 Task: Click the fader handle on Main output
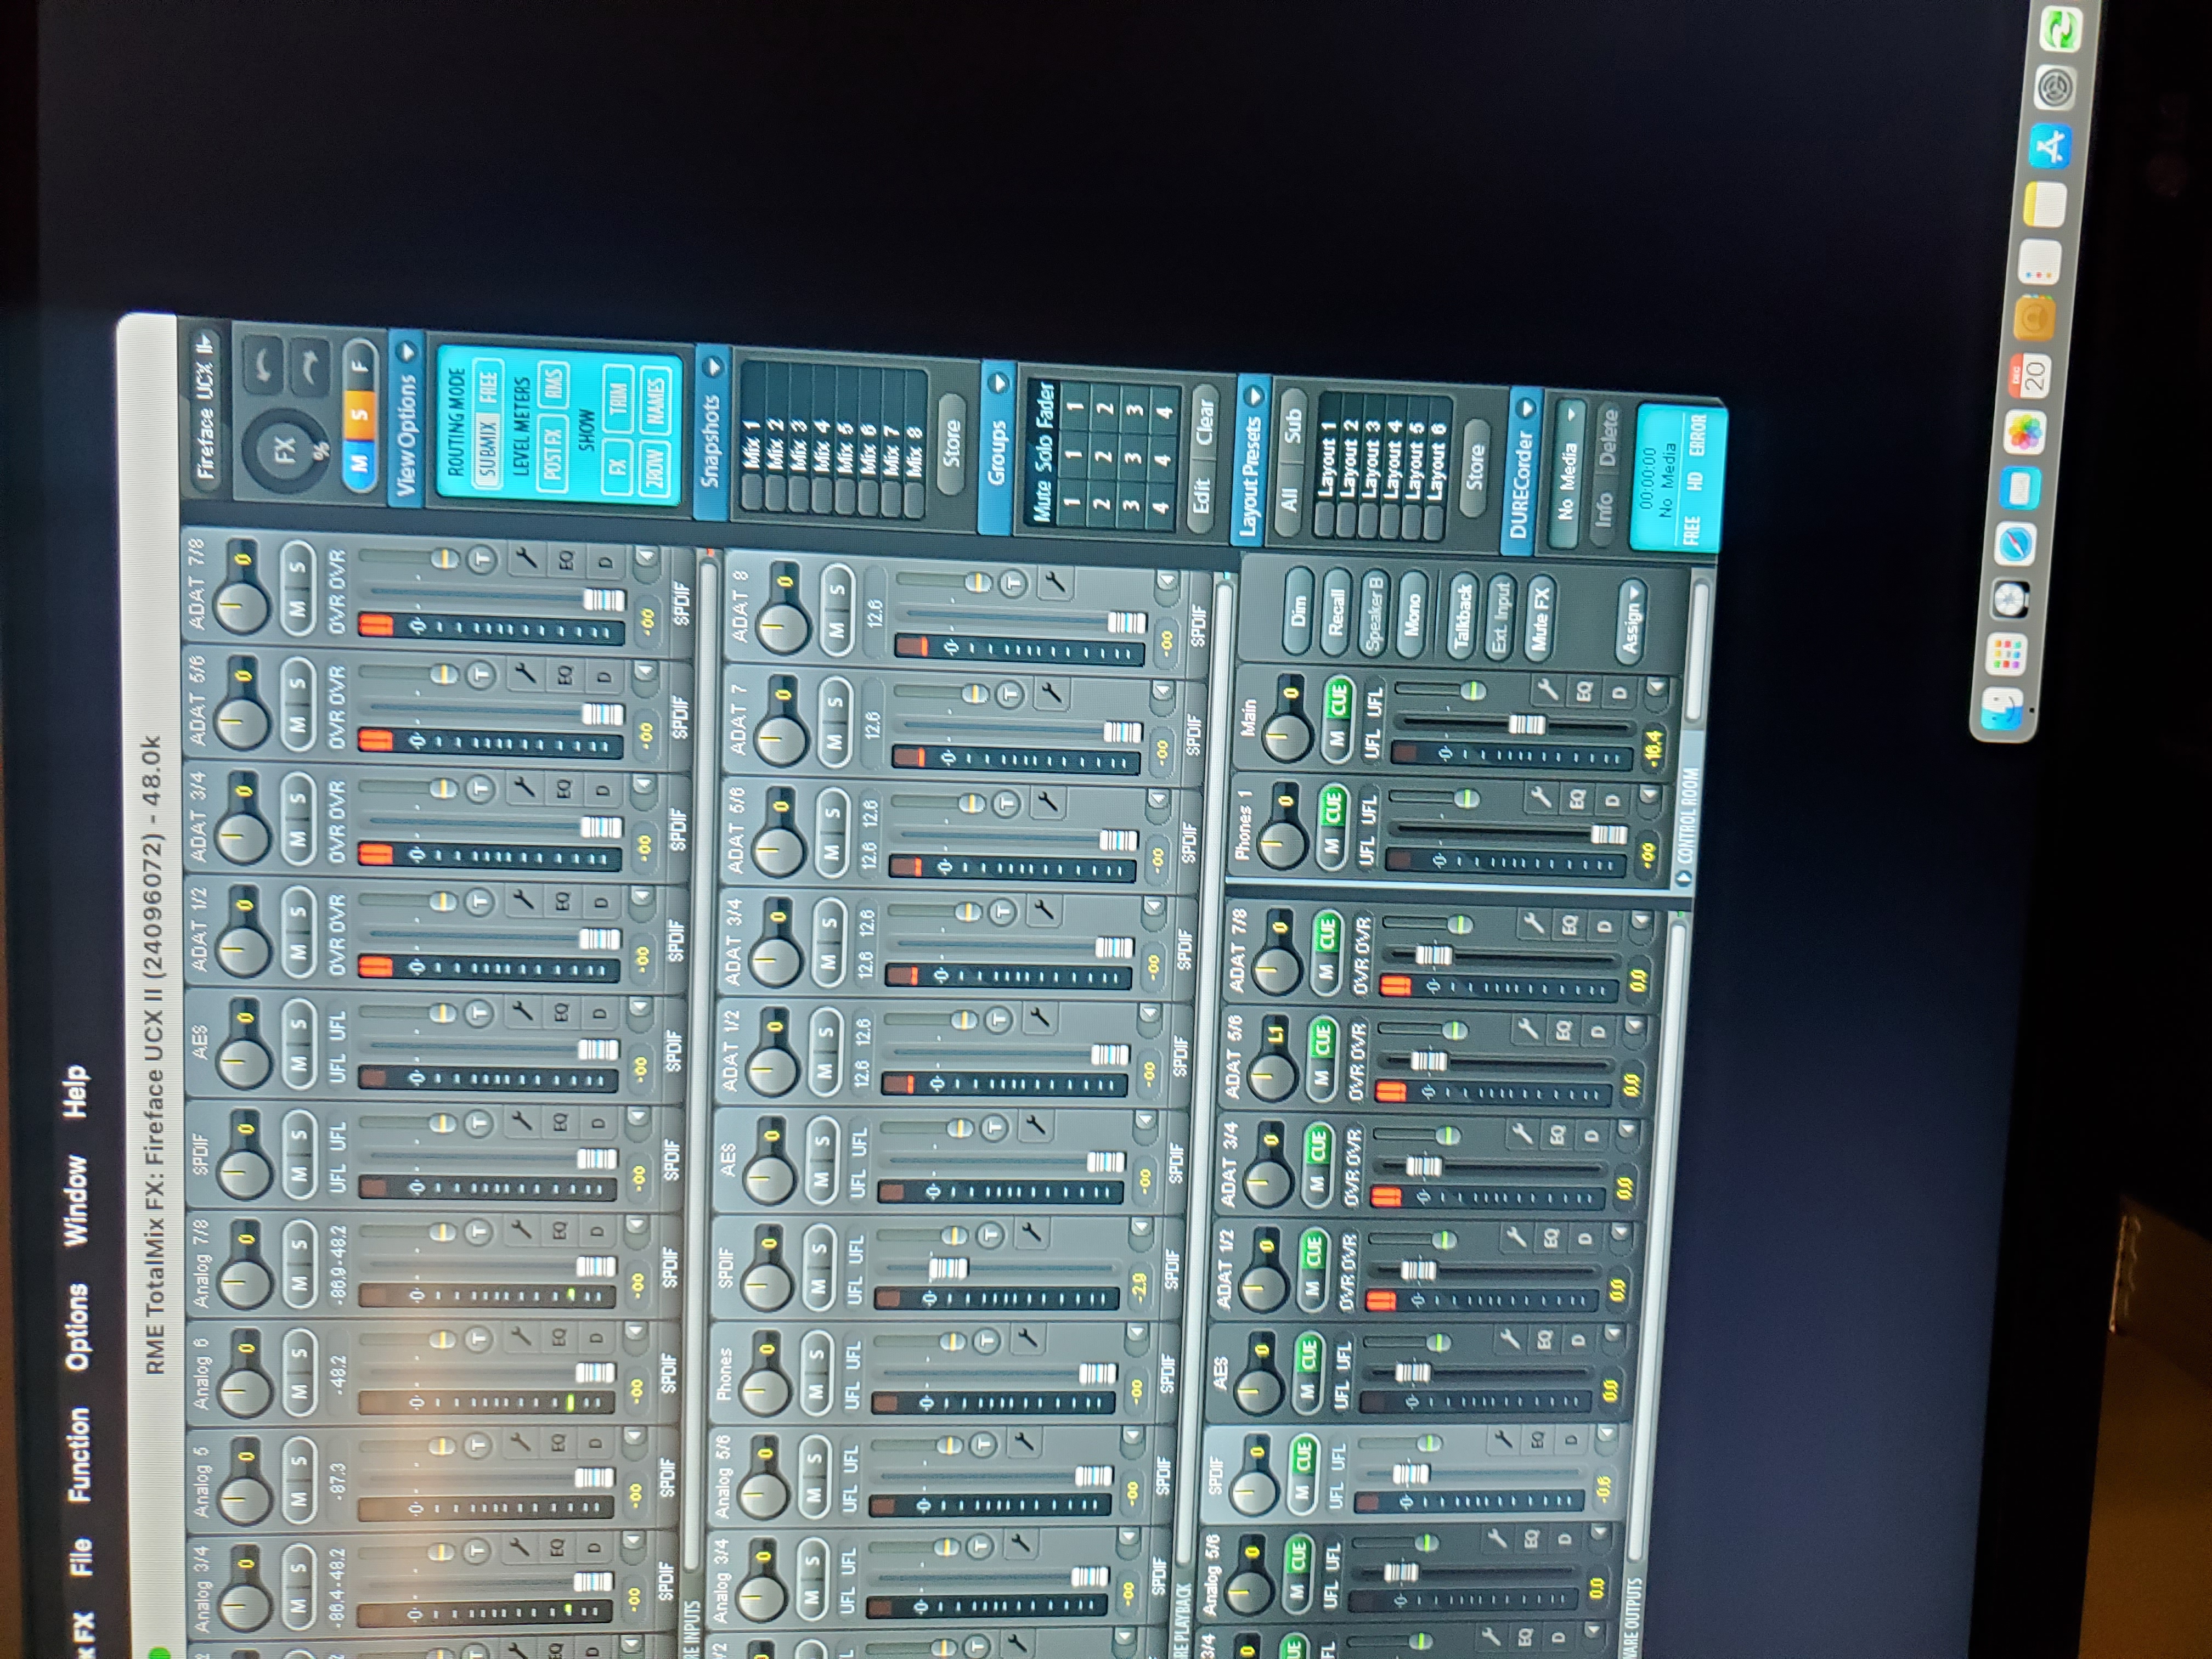point(1527,724)
